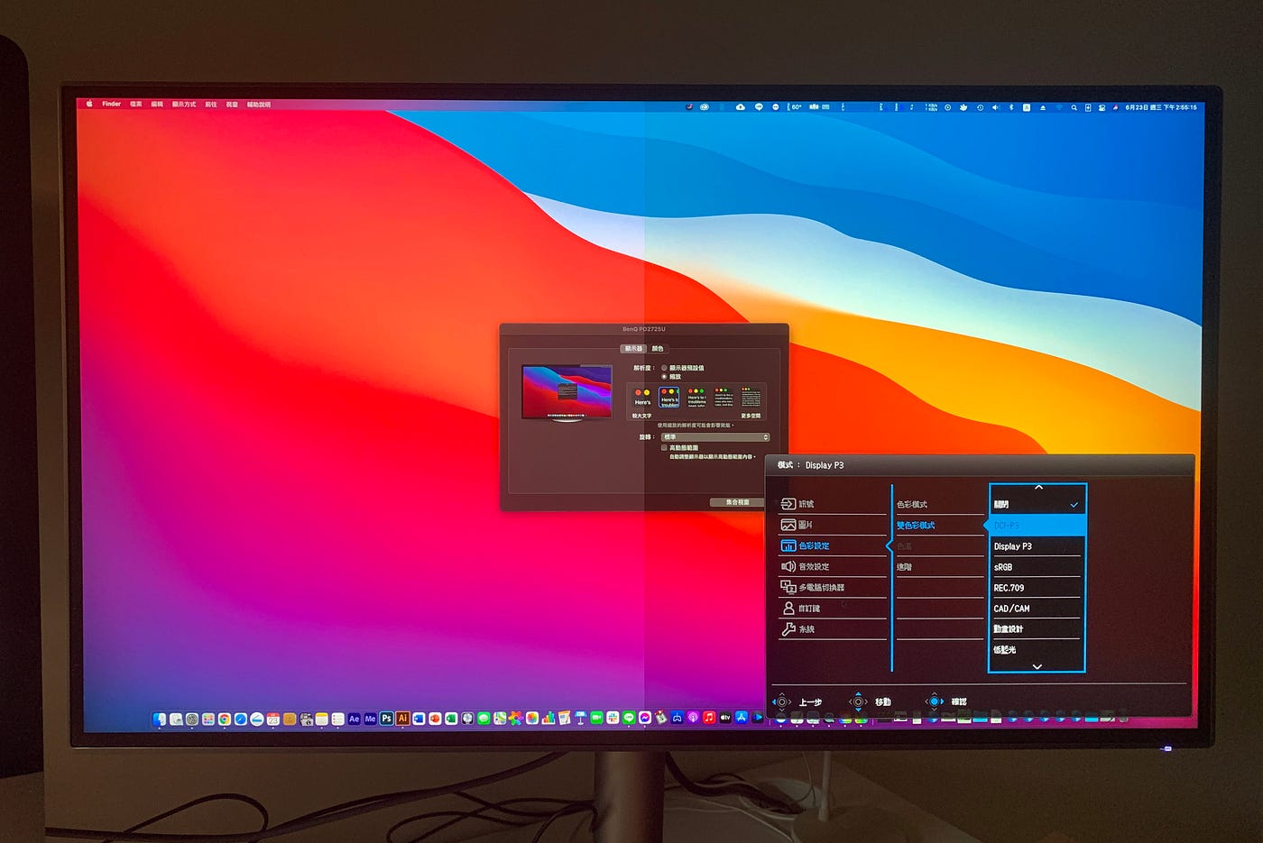Open Microsoft Excel in the Dock

pos(451,719)
